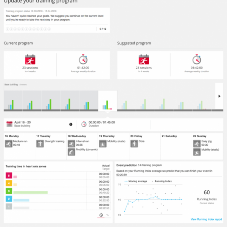Switch heart rate zones to percentage view
227x227 pixels.
pyautogui.click(x=107, y=215)
